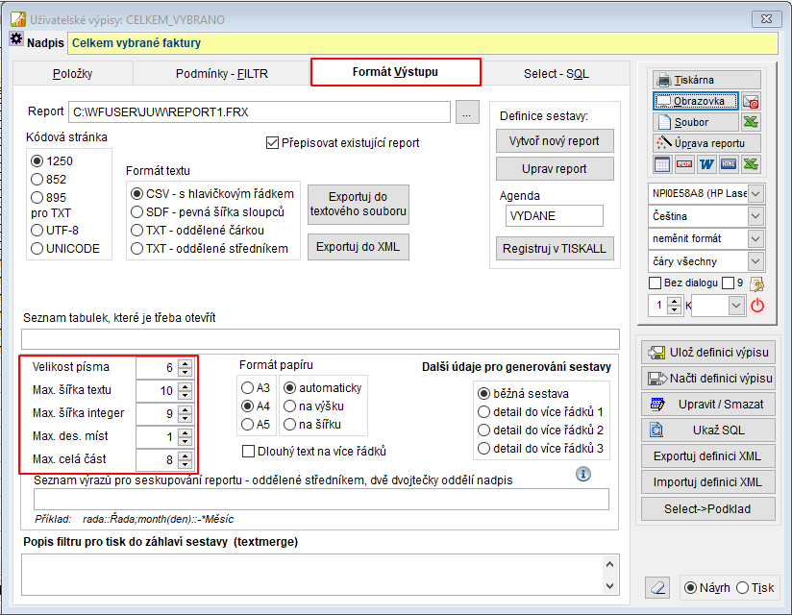Open Úprava reportu wand button
Screen dimensions: 792x615
click(706, 143)
